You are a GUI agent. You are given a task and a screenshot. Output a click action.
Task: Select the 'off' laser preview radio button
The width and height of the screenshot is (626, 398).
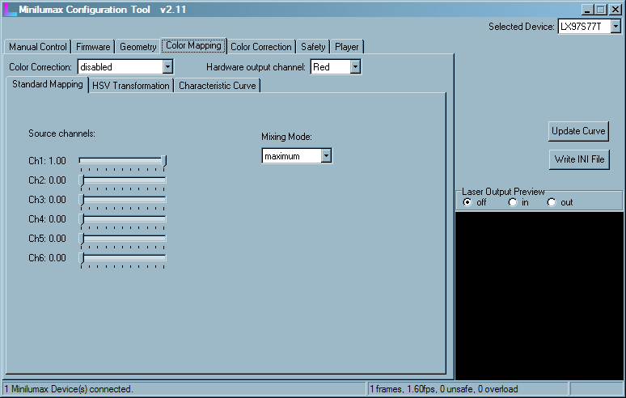pyautogui.click(x=467, y=202)
